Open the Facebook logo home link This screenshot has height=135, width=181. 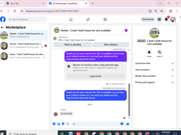pyautogui.click(x=3, y=19)
